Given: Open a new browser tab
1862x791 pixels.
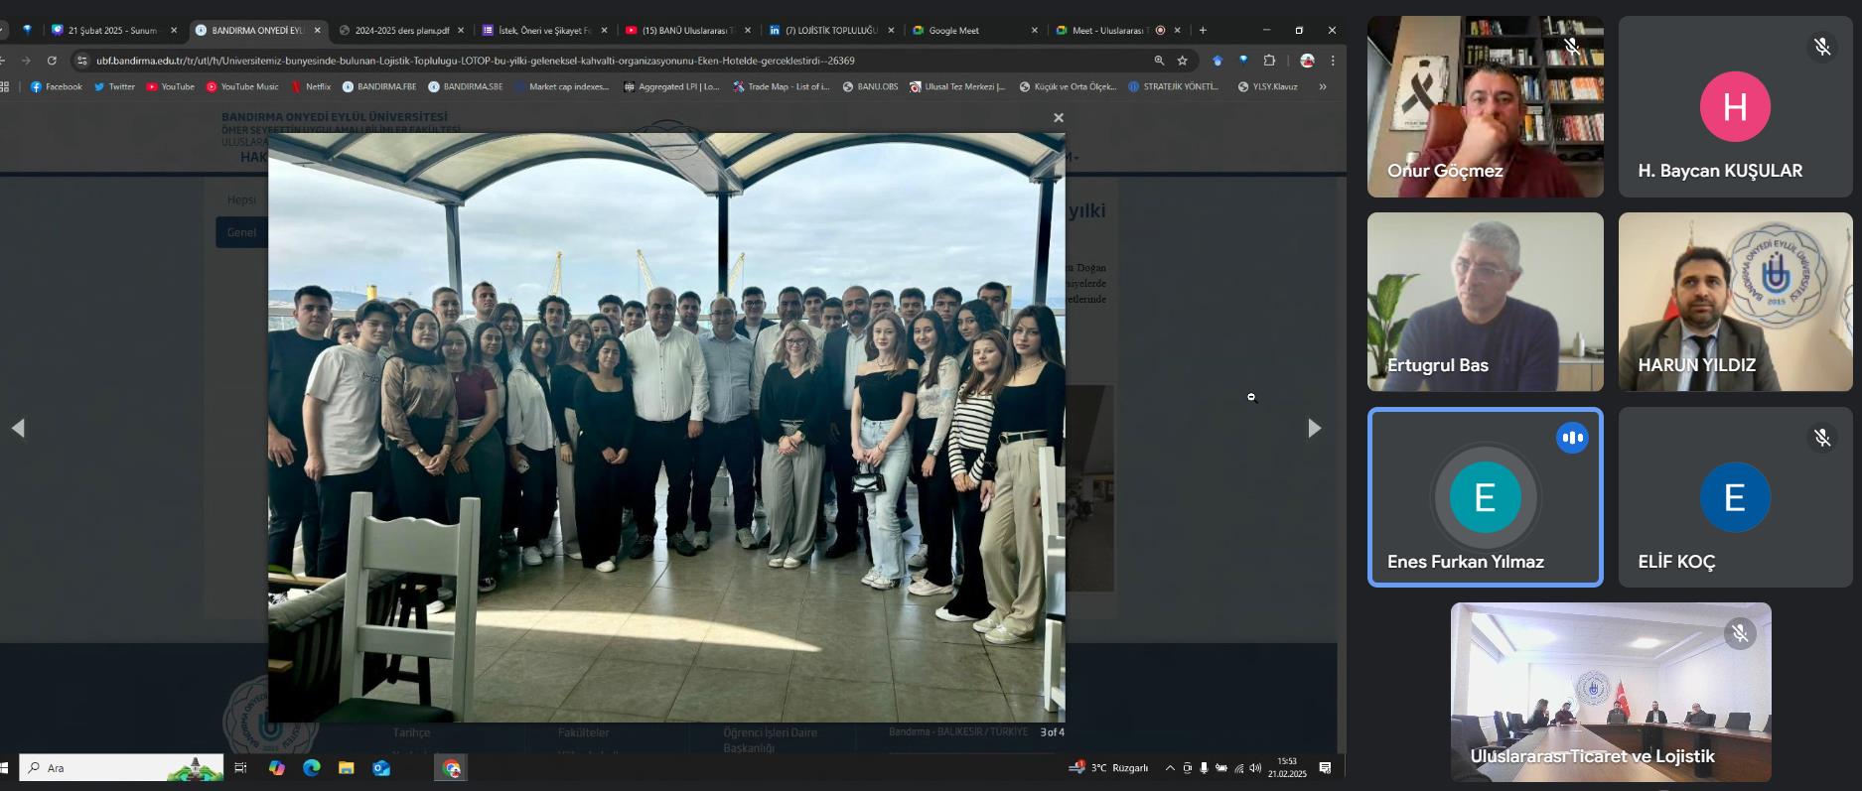Looking at the screenshot, I should pyautogui.click(x=1203, y=30).
